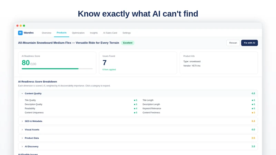Click the Type: snowboard product info
Screen dimensions: 276x155
pos(192,62)
